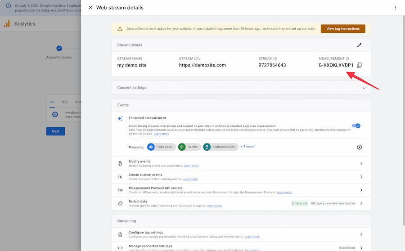Click the Email active status badge

pyautogui.click(x=300, y=203)
